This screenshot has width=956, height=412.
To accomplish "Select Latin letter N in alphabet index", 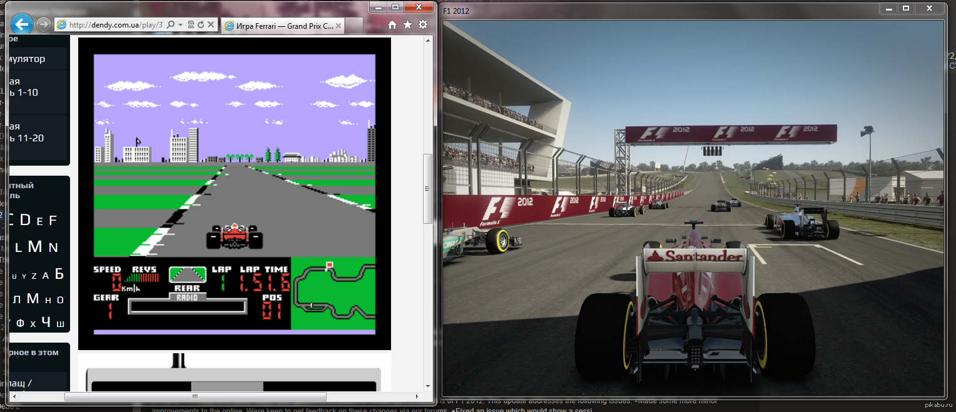I will coord(53,248).
